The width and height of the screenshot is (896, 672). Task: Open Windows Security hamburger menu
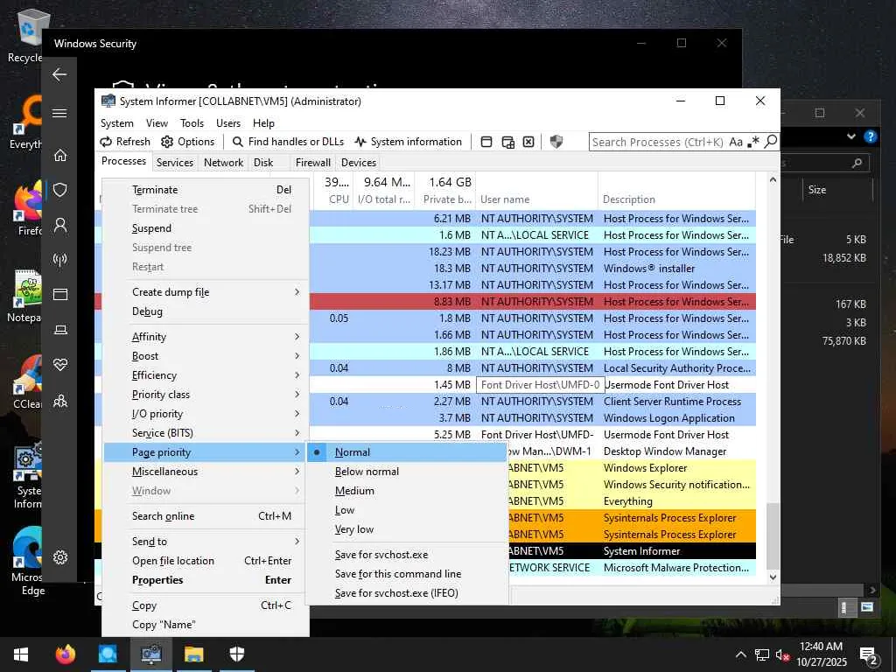click(59, 113)
